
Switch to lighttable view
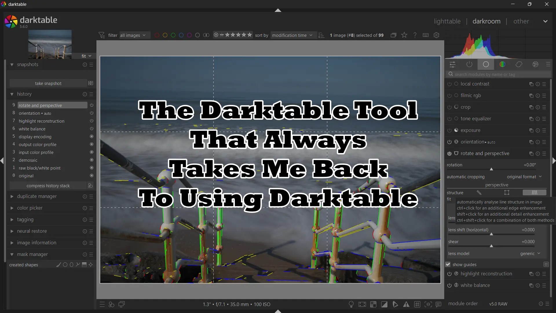447,21
